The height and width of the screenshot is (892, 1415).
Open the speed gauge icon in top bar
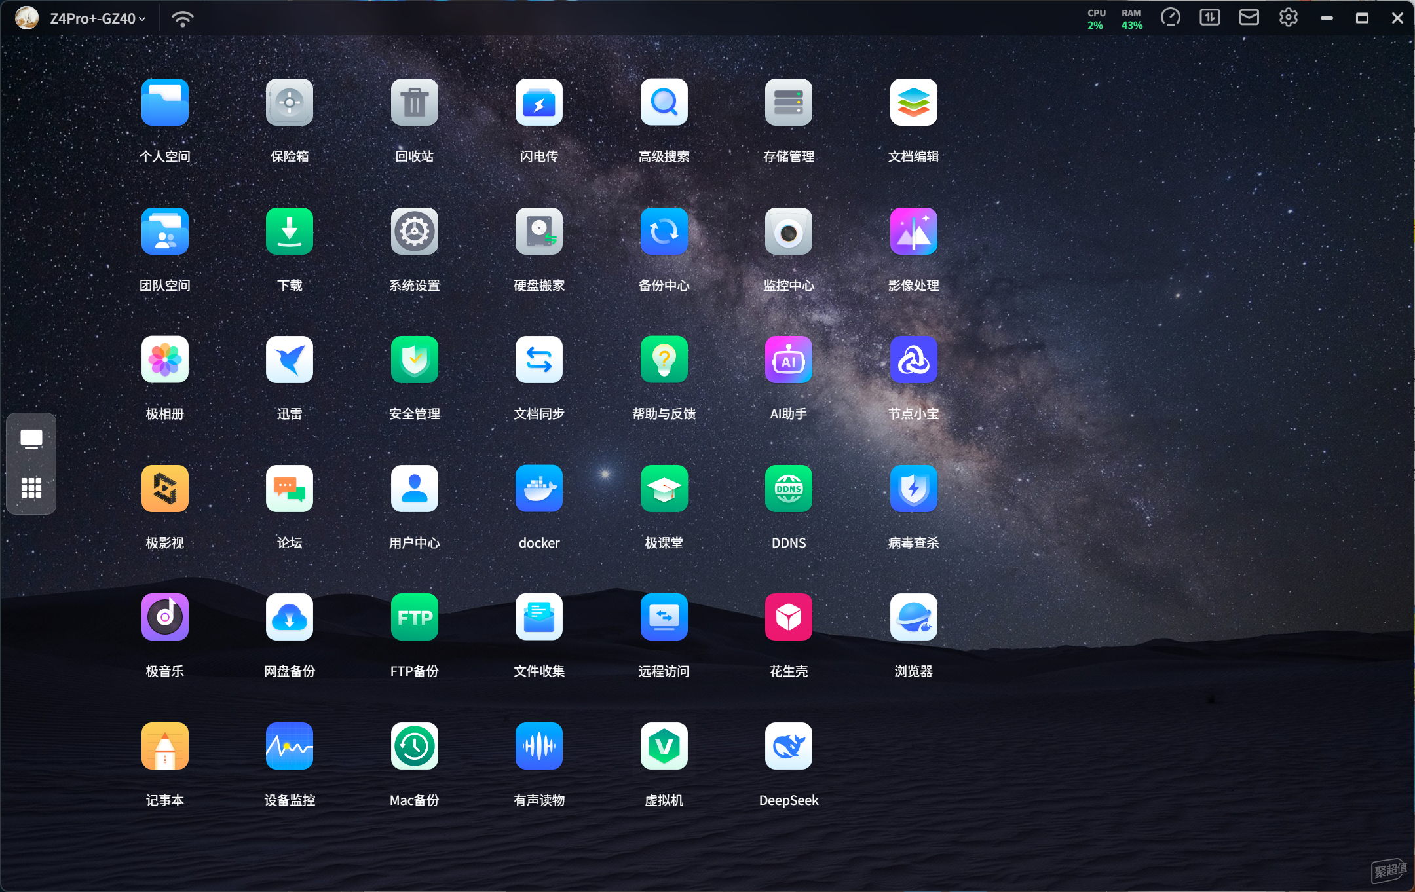(x=1170, y=18)
